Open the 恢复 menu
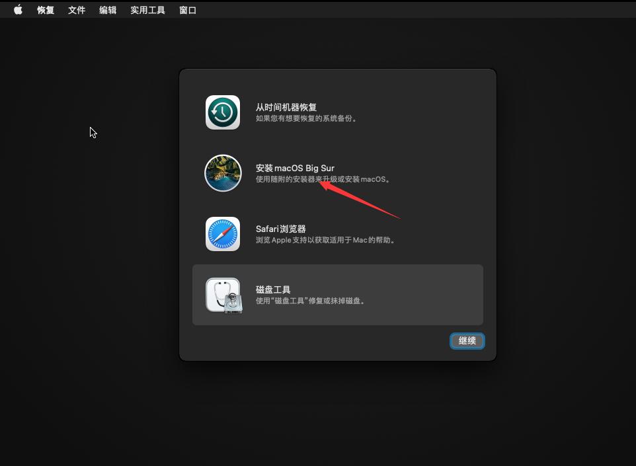Screen dimensions: 636x466 [x=45, y=10]
